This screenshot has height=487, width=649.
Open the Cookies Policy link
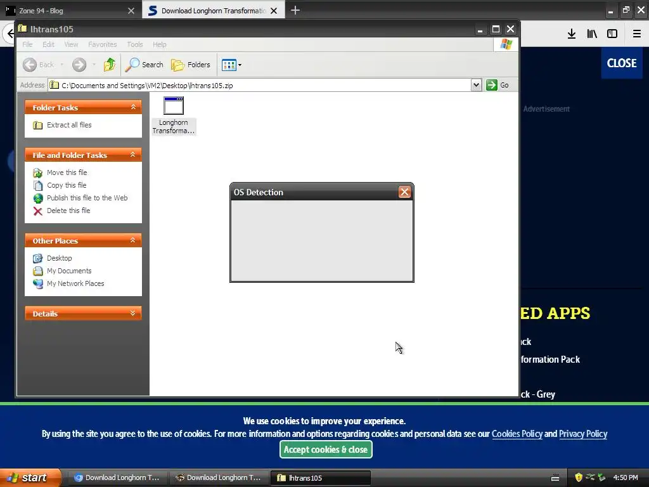[x=517, y=434]
